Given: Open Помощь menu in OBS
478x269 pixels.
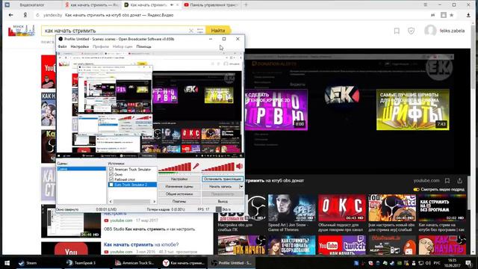Looking at the screenshot, I should coord(143,46).
